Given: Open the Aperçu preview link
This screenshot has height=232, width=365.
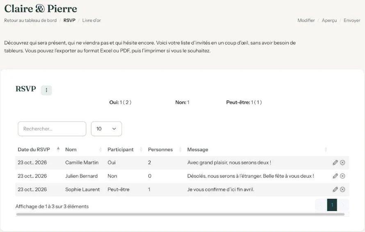Looking at the screenshot, I should [329, 21].
